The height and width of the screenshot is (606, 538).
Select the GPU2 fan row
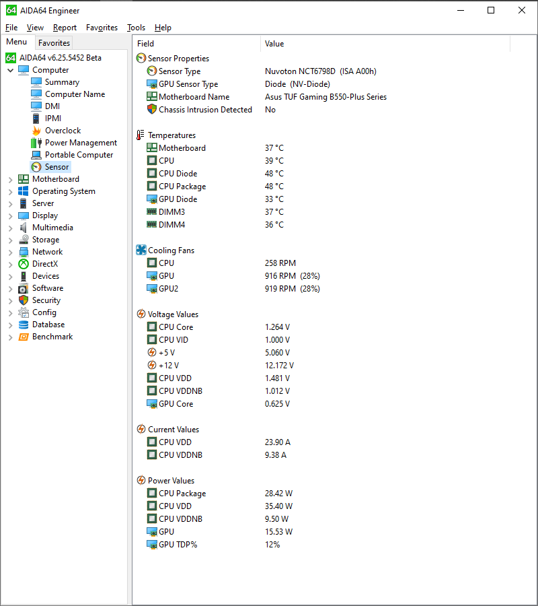335,288
